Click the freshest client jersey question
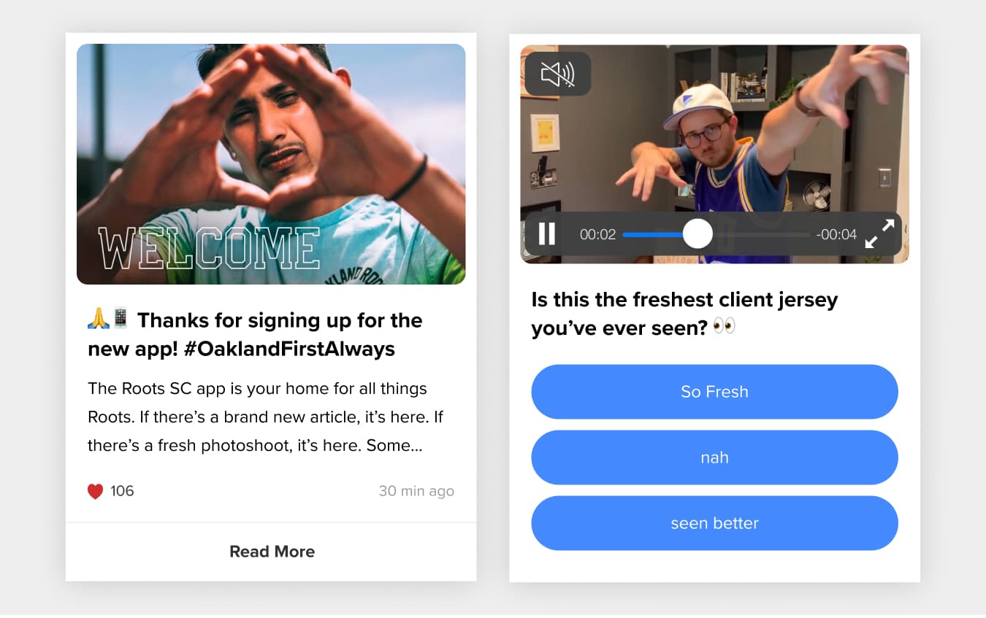 [684, 314]
